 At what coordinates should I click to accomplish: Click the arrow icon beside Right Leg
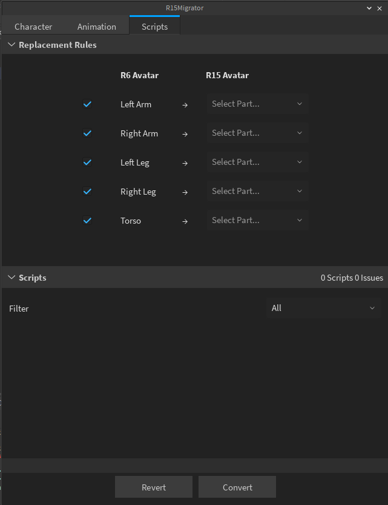click(x=185, y=192)
